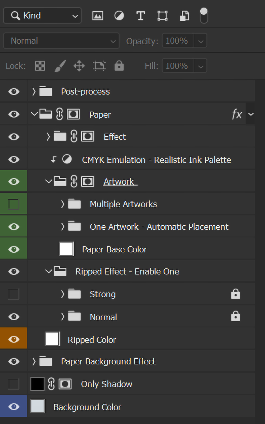Click the Ripped Color white swatch thumbnail
Screen dimensions: 265x424
pyautogui.click(x=52, y=339)
